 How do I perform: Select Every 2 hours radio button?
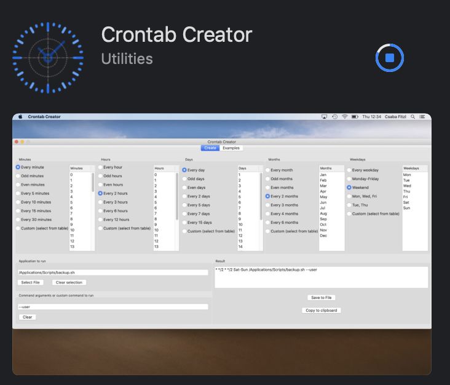click(x=100, y=193)
